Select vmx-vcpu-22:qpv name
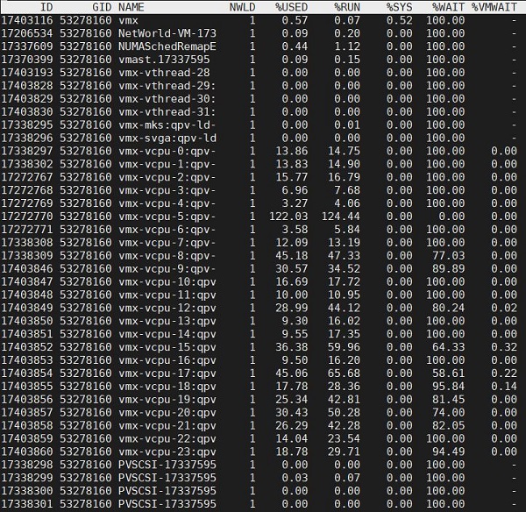Viewport: 526px width, 512px height. click(167, 439)
